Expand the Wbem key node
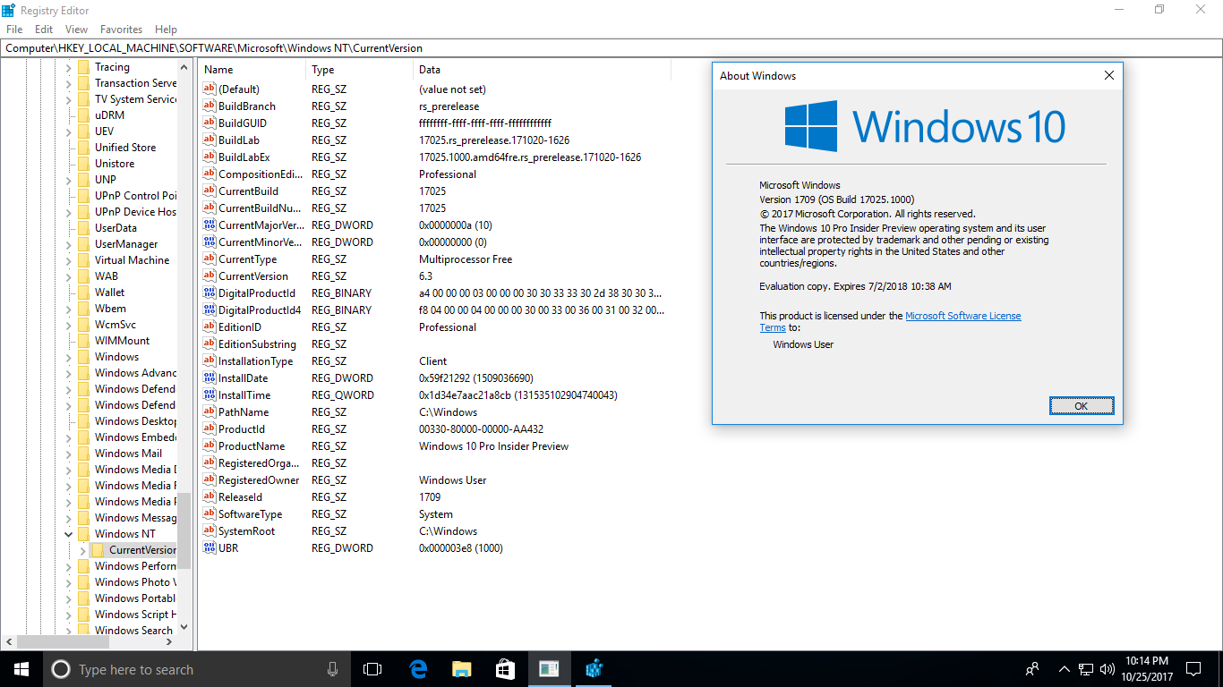The height and width of the screenshot is (687, 1223). pos(69,309)
